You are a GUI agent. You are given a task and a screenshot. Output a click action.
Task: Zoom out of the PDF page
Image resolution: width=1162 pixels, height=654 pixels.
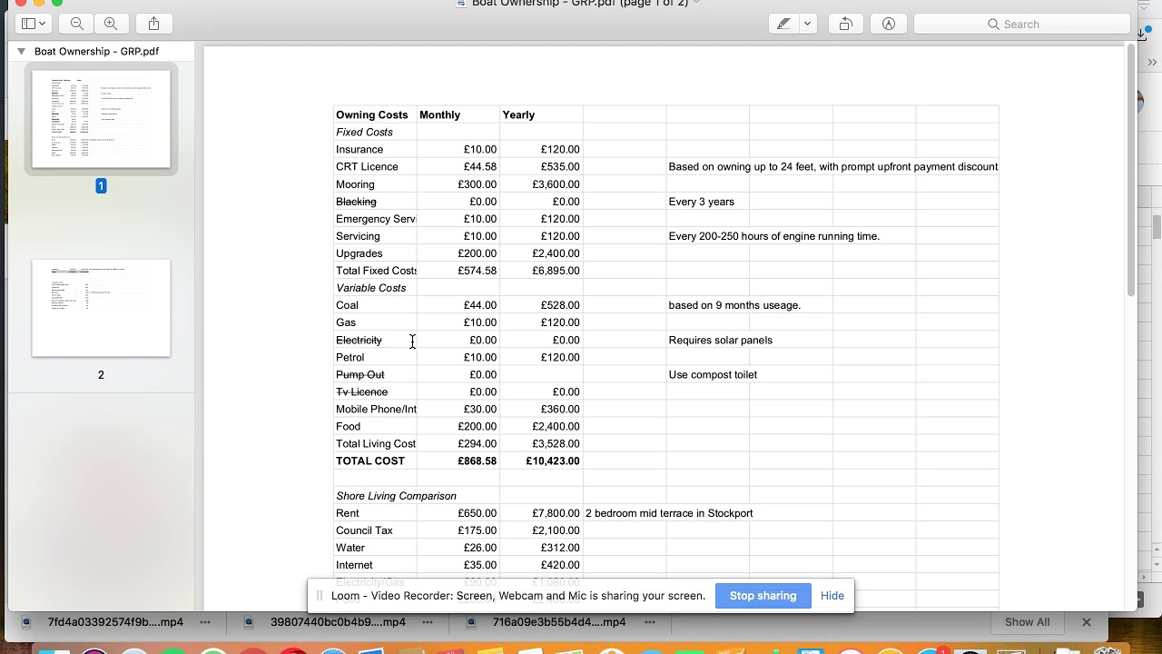[77, 24]
